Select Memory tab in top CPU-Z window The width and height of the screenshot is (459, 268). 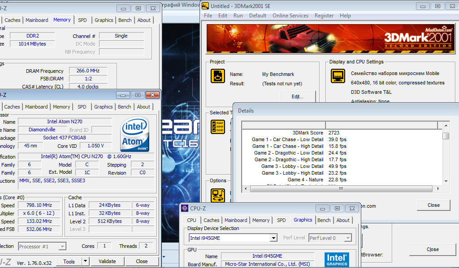pos(62,20)
